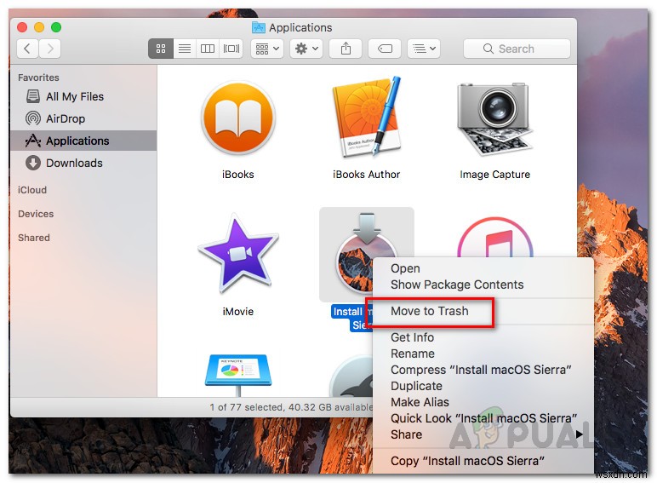The width and height of the screenshot is (657, 483).
Task: Click the All My Files sidebar icon
Action: click(x=33, y=96)
